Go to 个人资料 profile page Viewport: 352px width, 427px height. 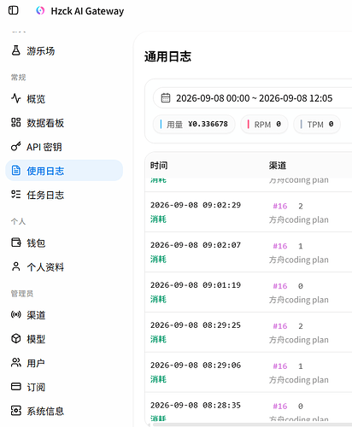(64, 267)
